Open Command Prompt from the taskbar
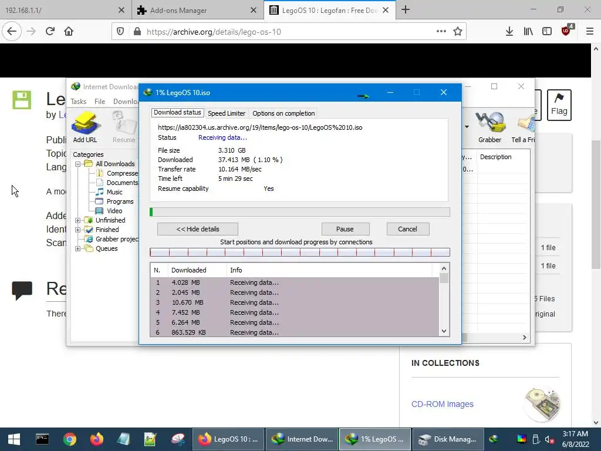Viewport: 601px width, 451px height. point(42,439)
